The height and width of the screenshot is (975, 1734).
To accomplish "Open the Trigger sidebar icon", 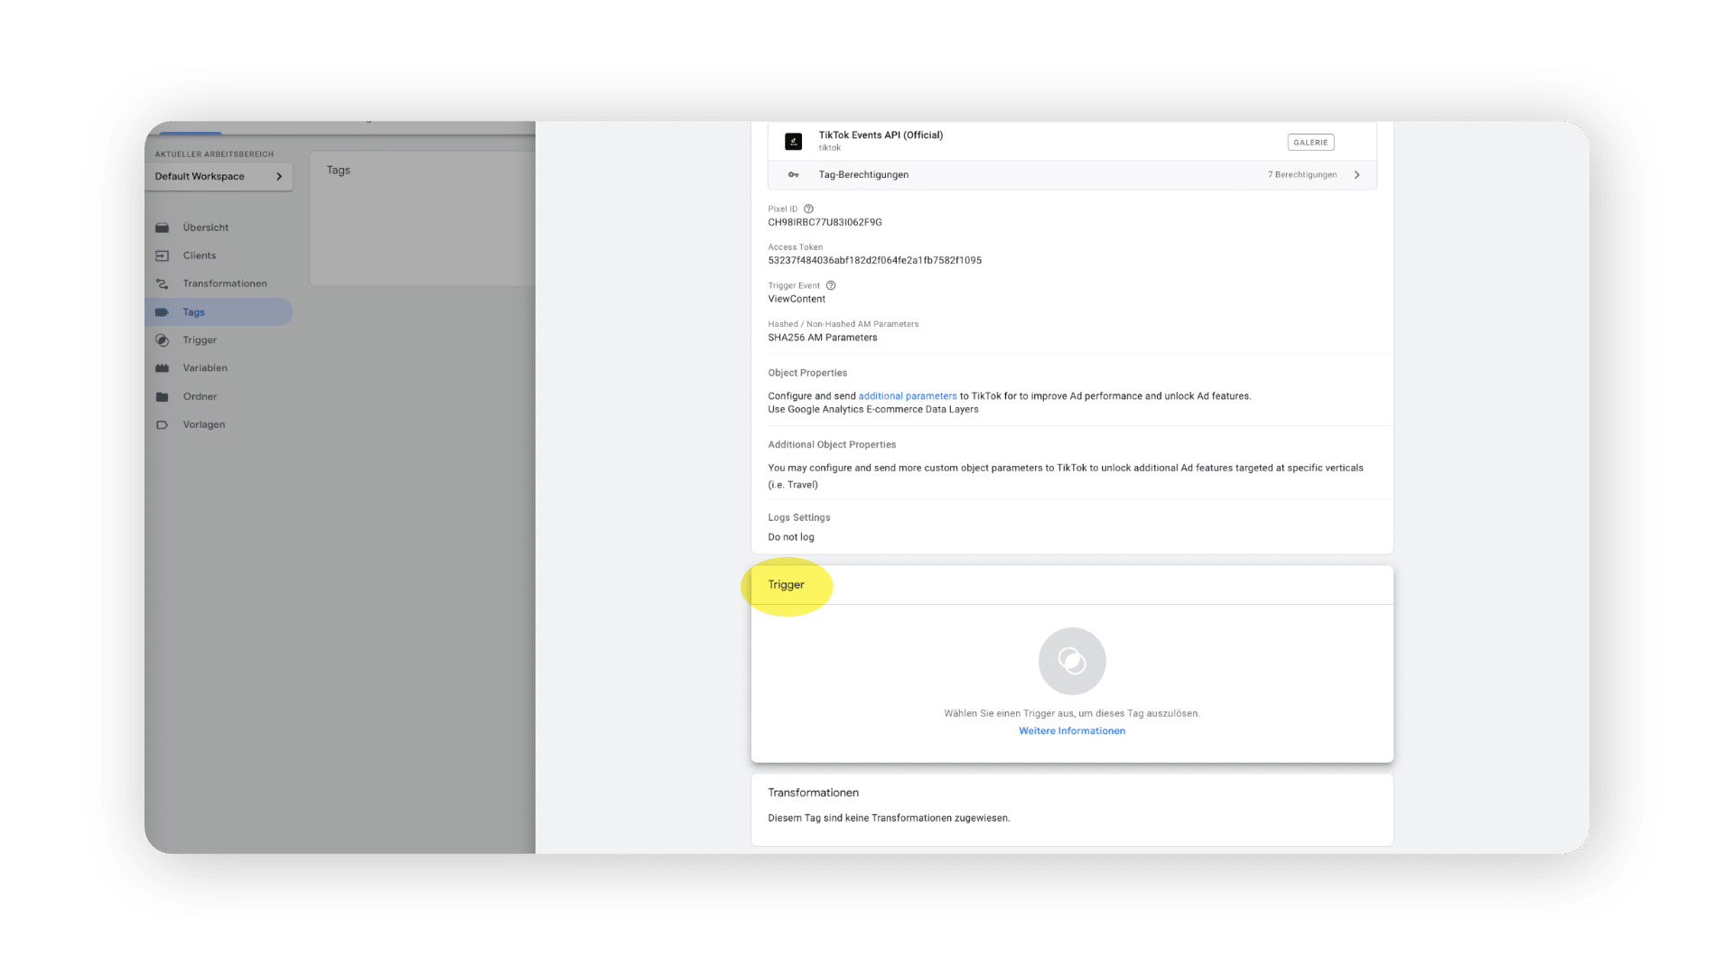I will [x=163, y=340].
